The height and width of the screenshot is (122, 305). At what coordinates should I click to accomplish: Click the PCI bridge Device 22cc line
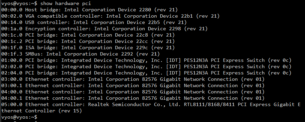(x=88, y=41)
